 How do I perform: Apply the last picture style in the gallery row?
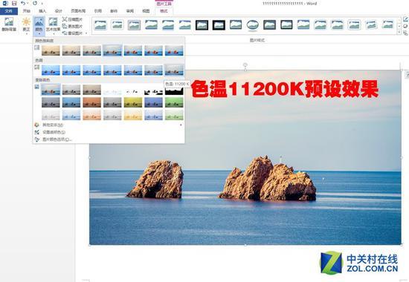pyautogui.click(x=388, y=25)
